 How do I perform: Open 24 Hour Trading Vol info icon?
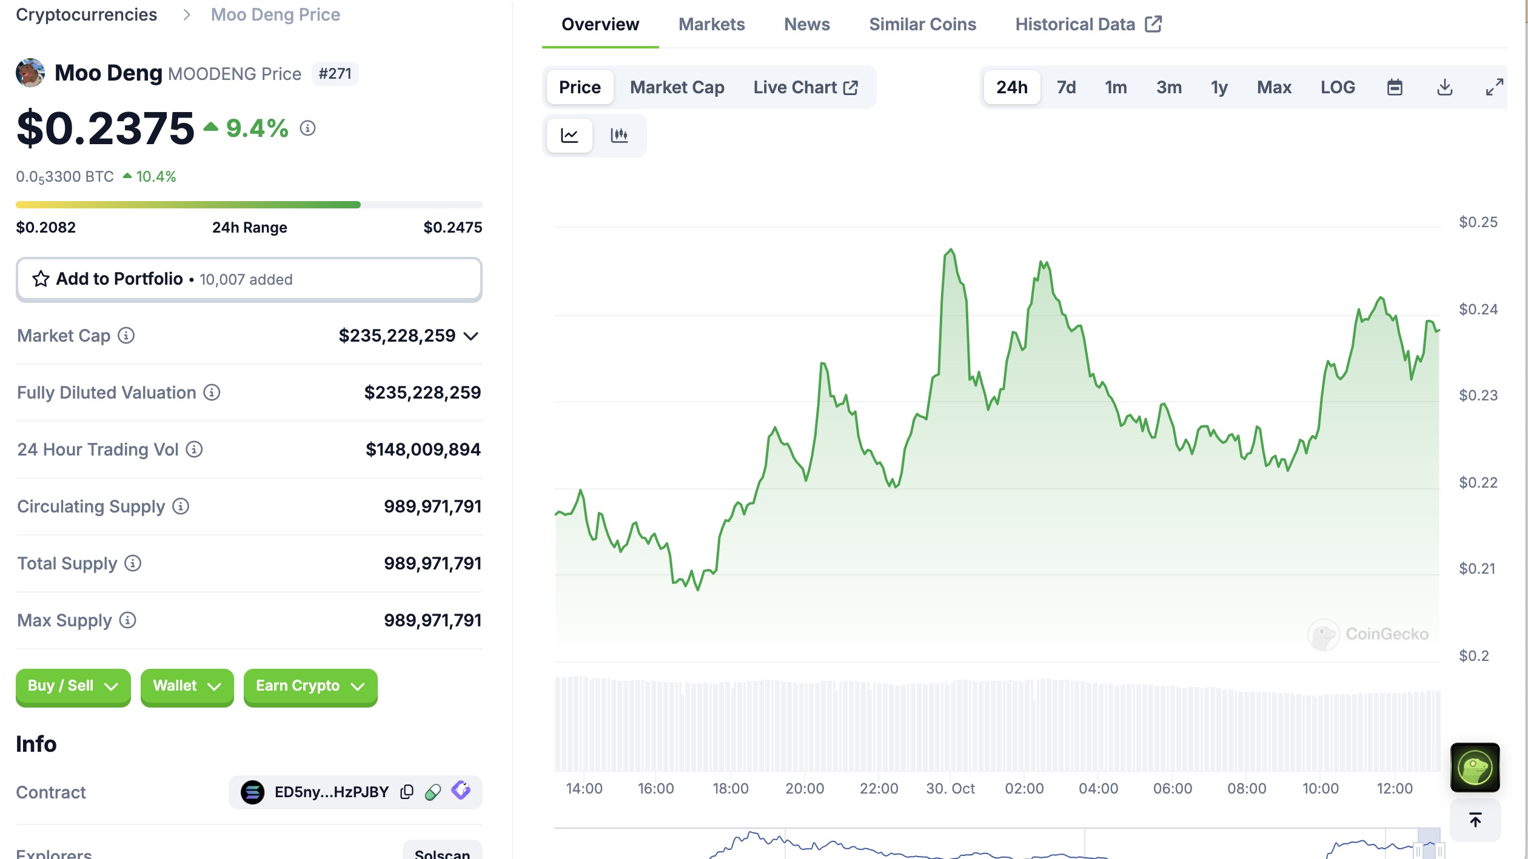point(194,449)
